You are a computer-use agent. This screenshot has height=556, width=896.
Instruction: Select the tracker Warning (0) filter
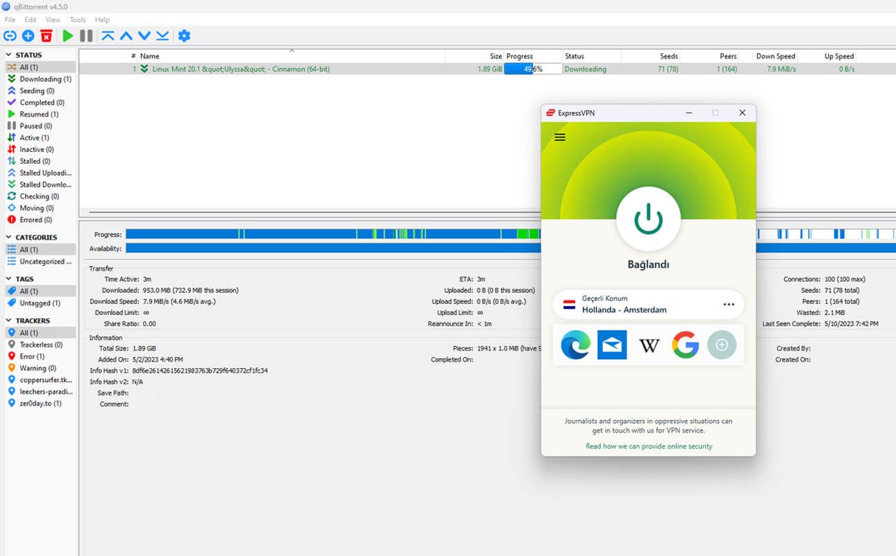pos(32,368)
